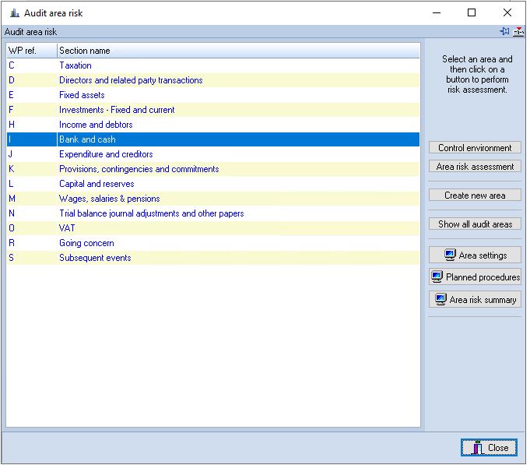Click the pin icon in the panel header
This screenshot has height=465, width=530.
[x=504, y=31]
